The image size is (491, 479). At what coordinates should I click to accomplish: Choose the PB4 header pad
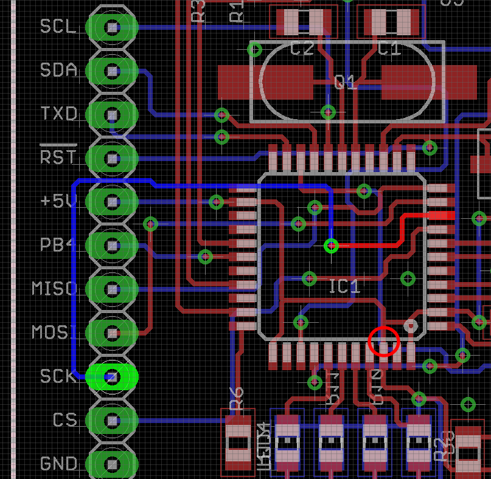(112, 246)
